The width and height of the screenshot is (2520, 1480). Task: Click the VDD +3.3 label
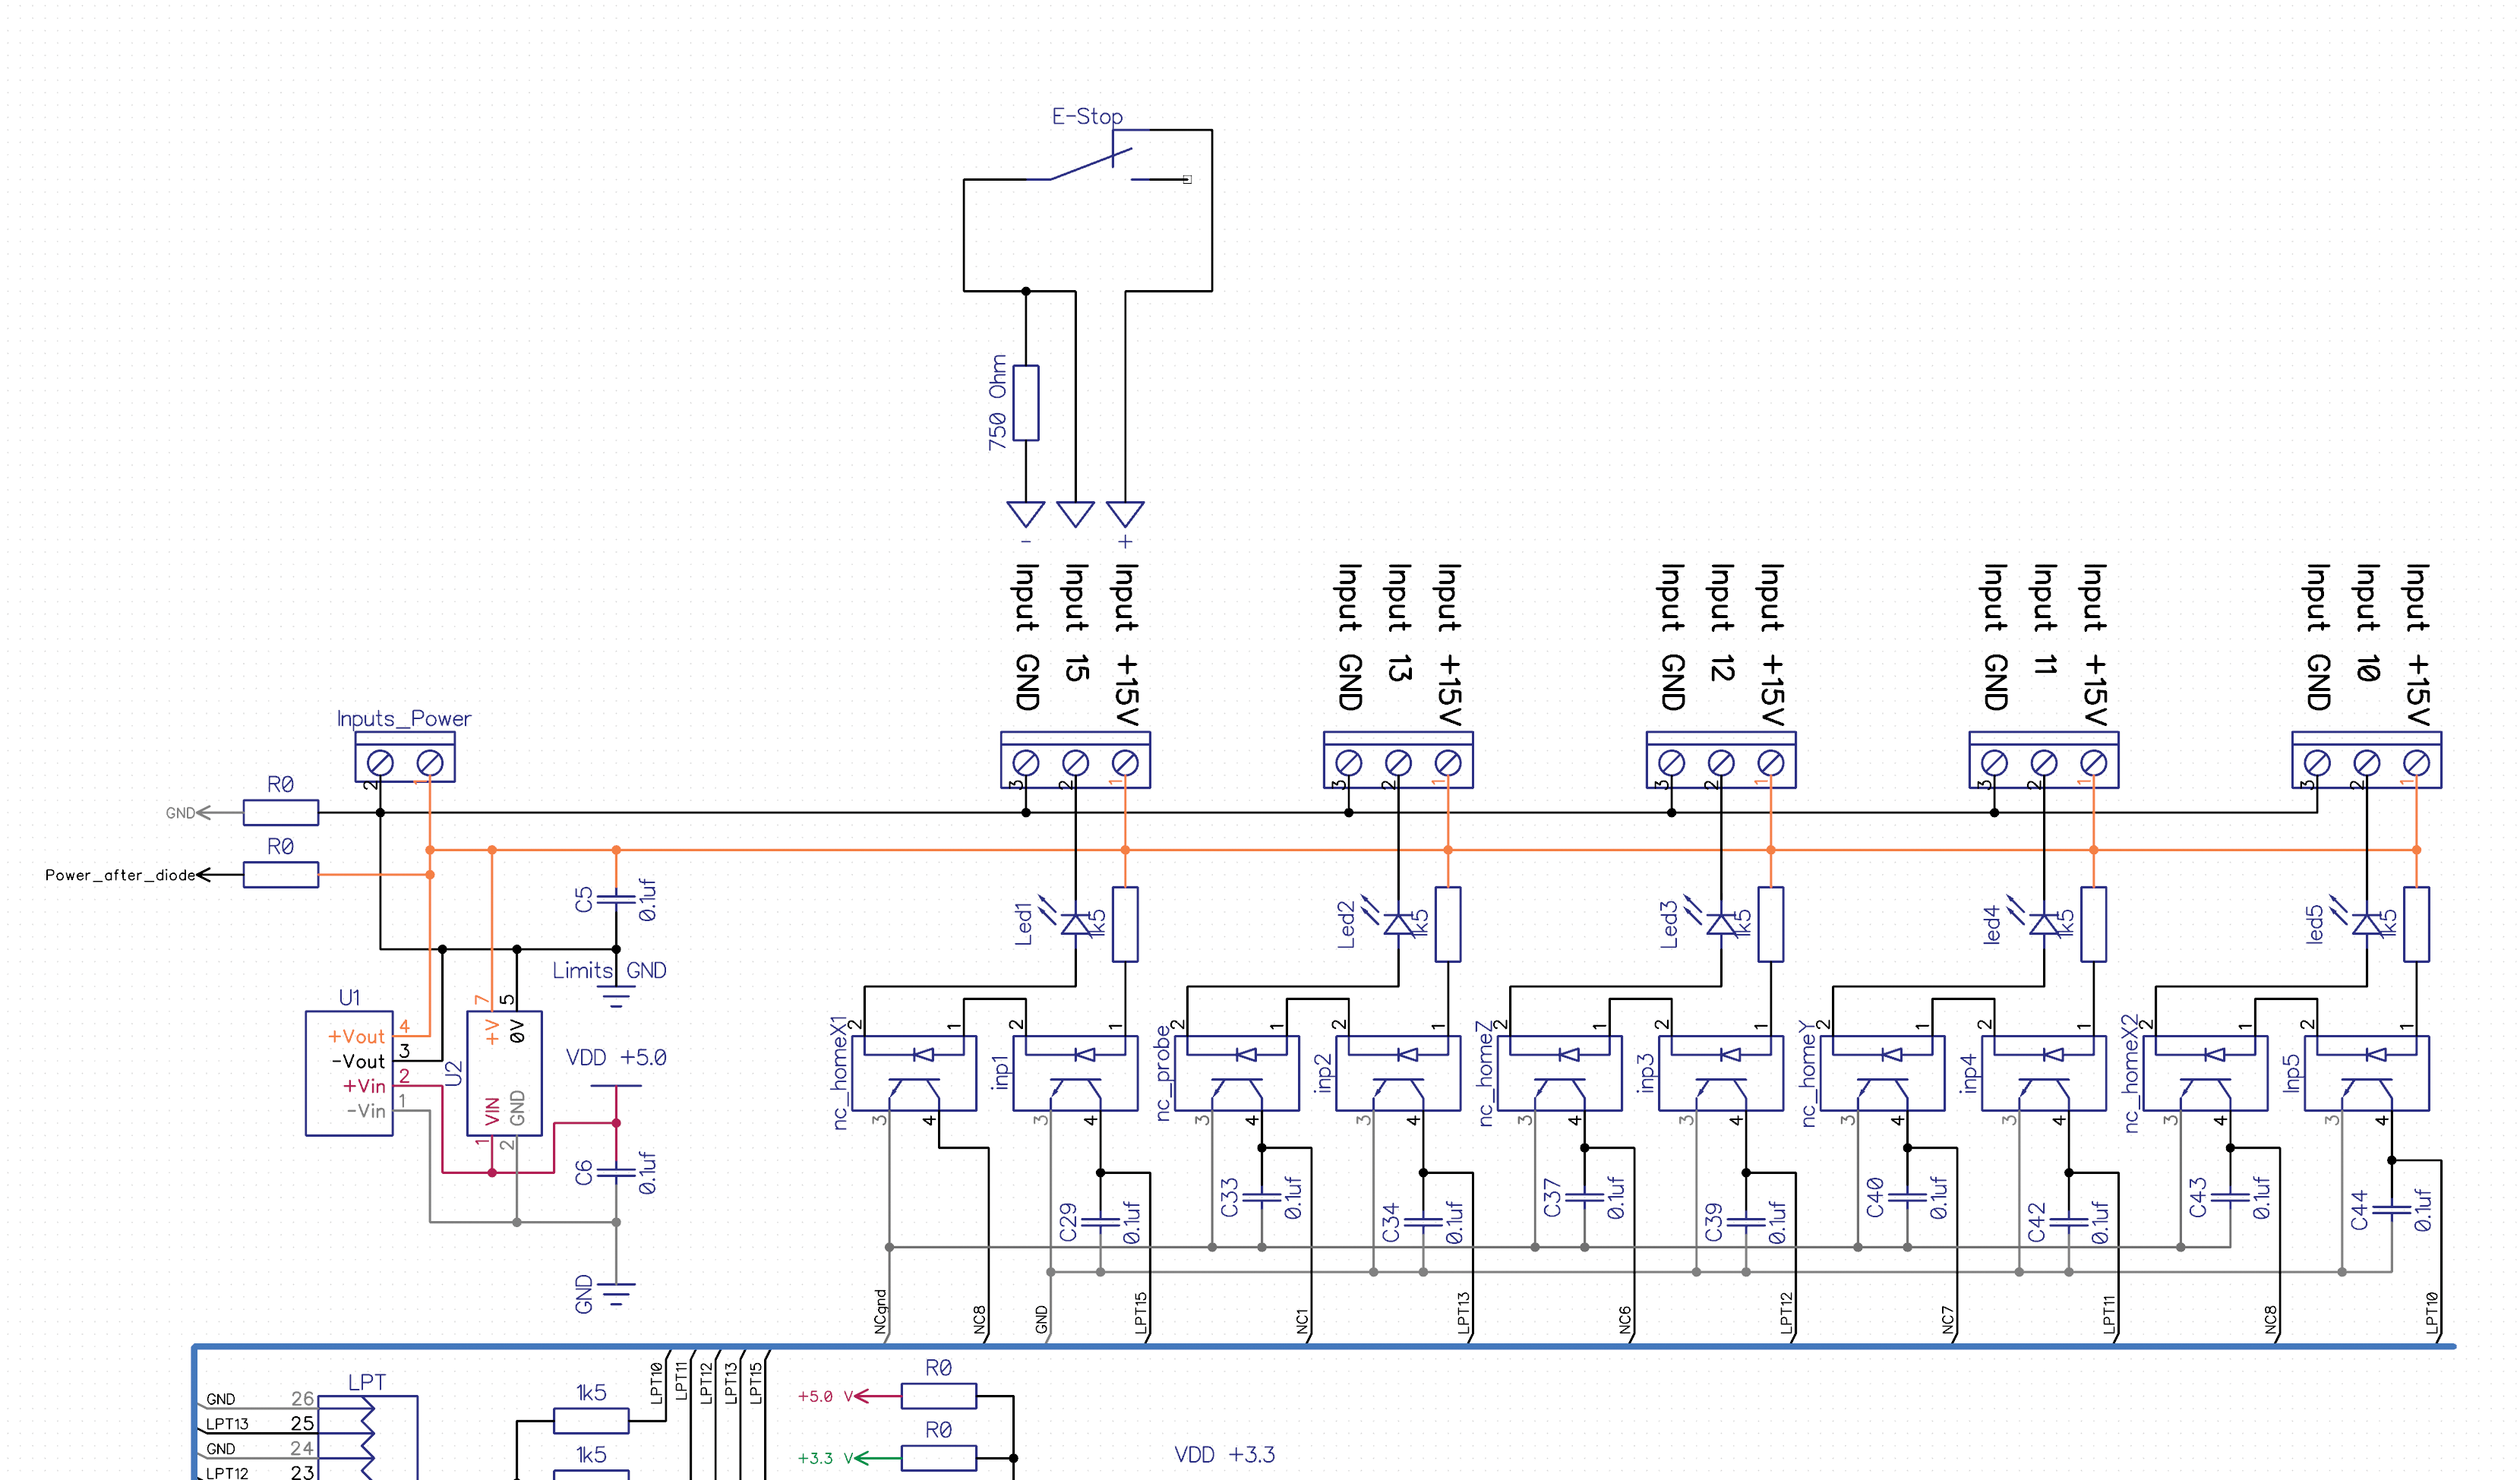(1224, 1454)
